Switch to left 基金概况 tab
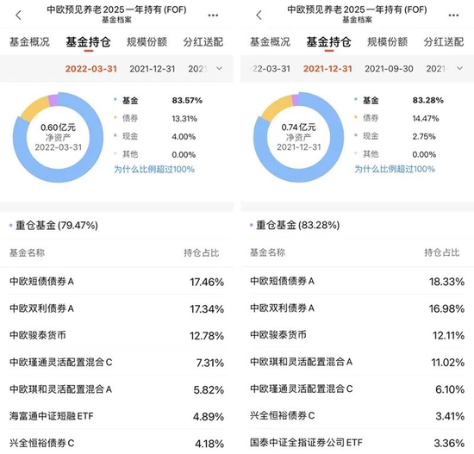Viewport: 474px width, 454px height. click(x=29, y=41)
